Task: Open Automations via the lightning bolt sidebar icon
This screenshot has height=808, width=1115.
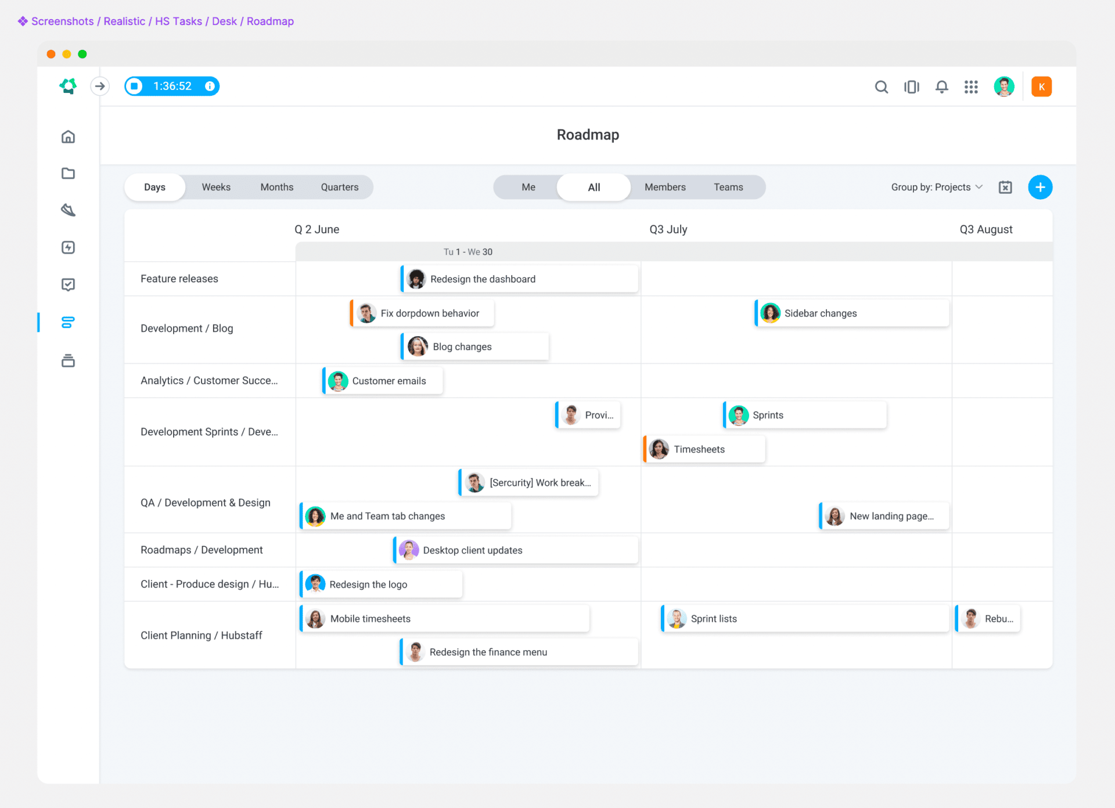Action: 68,247
